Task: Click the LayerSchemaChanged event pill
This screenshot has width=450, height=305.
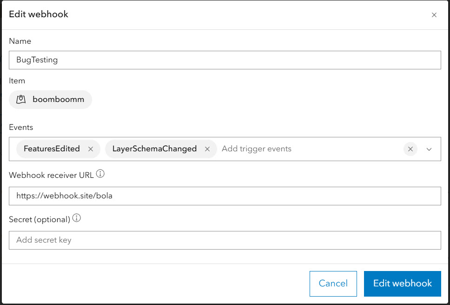Action: pos(153,149)
